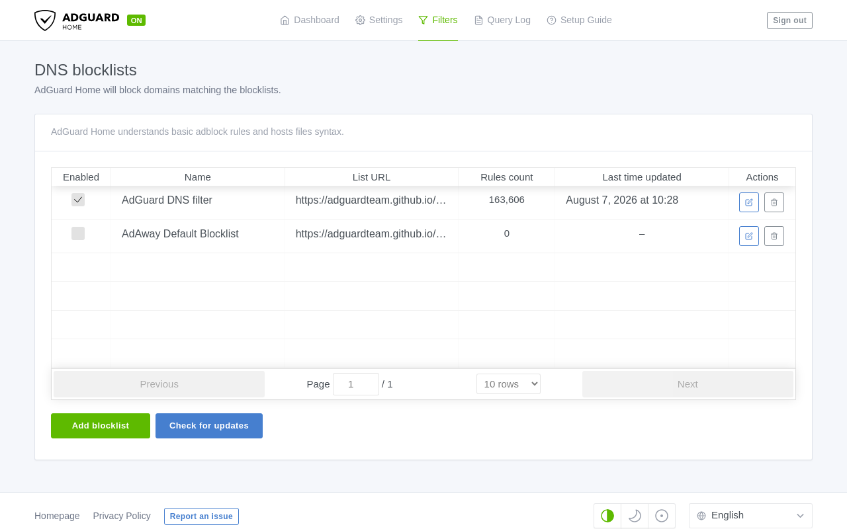Click the Next page button
The width and height of the screenshot is (847, 529).
[x=688, y=384]
